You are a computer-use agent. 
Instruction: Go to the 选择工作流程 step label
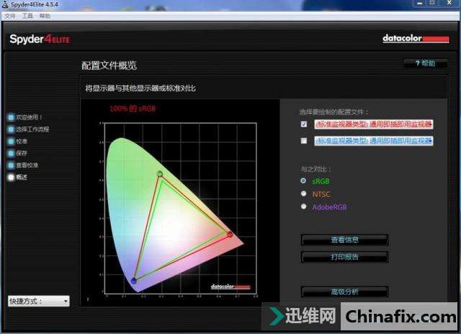tap(32, 129)
